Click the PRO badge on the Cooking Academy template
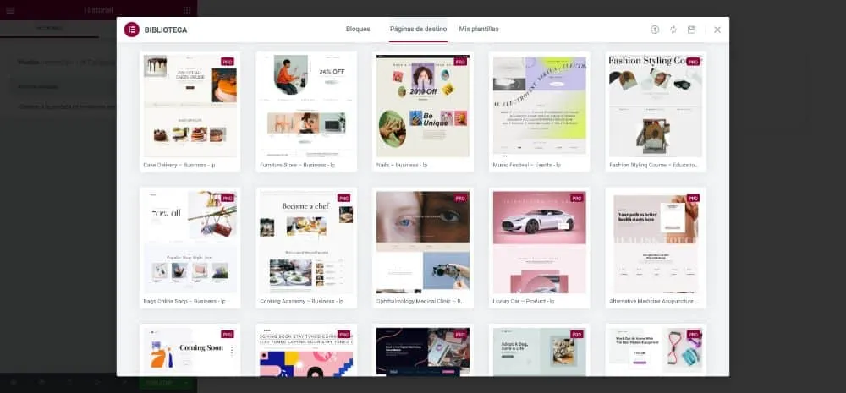846x393 pixels. click(343, 198)
